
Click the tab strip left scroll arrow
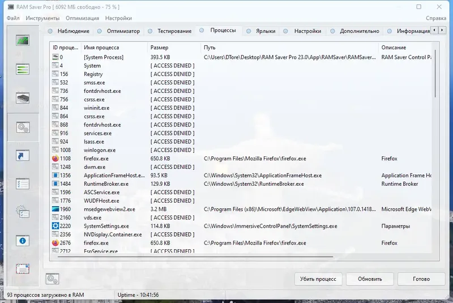click(x=434, y=30)
